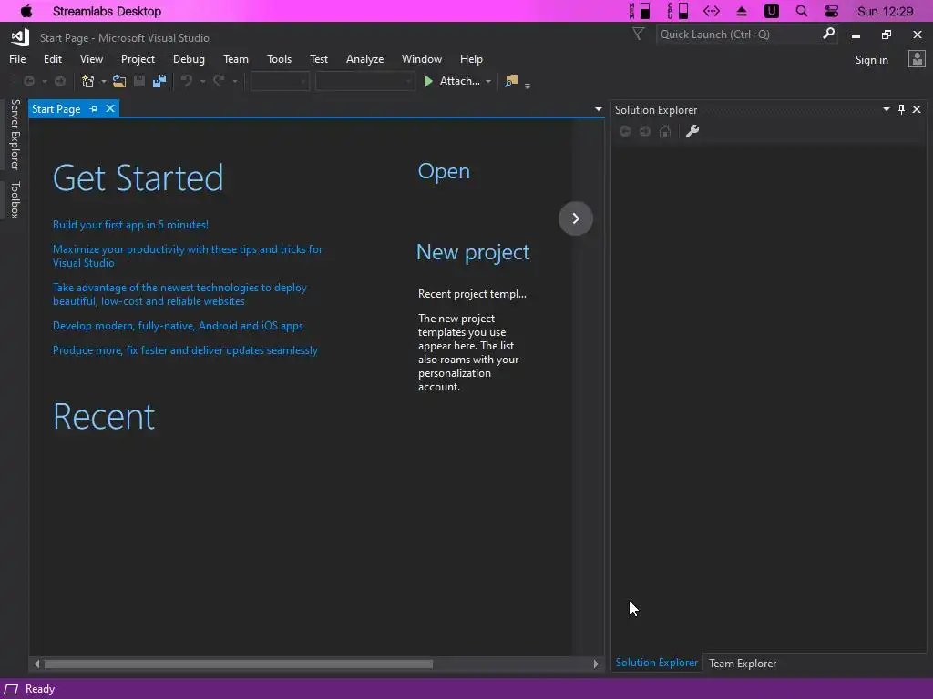Open the Redo history dropdown arrow
The width and height of the screenshot is (933, 699).
click(234, 81)
